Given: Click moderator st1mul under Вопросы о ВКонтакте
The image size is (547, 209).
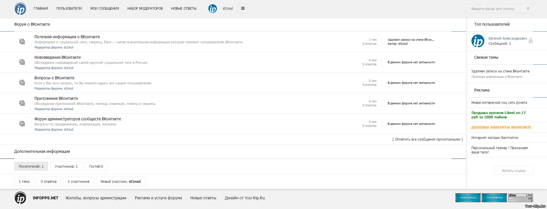Looking at the screenshot, I should (x=68, y=88).
